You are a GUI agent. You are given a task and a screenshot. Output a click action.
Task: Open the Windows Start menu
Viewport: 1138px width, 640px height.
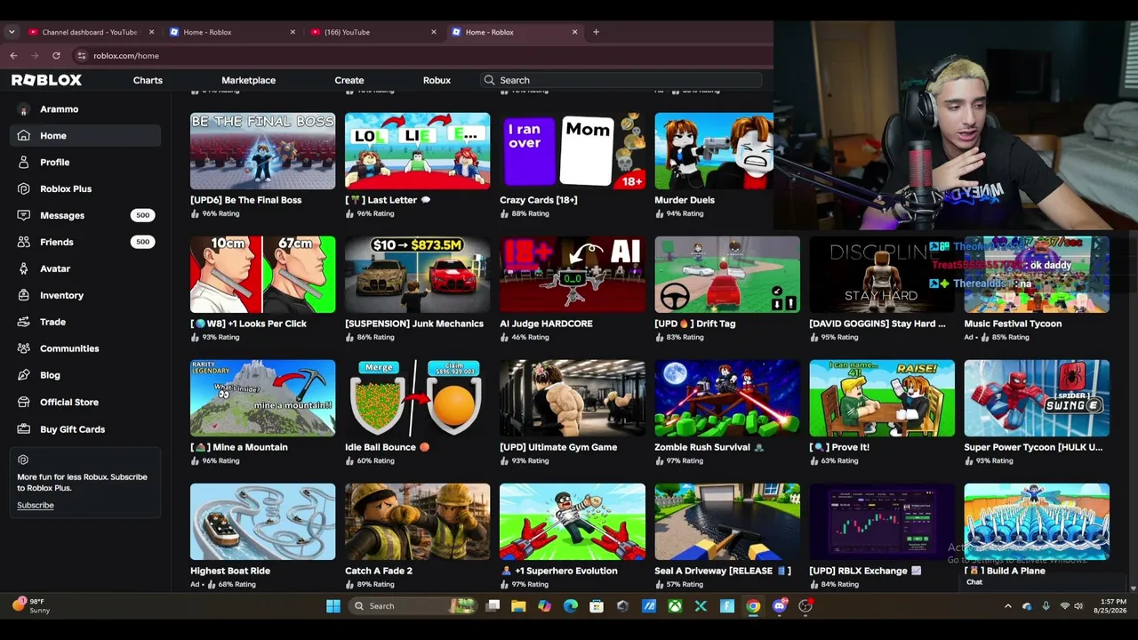(333, 606)
